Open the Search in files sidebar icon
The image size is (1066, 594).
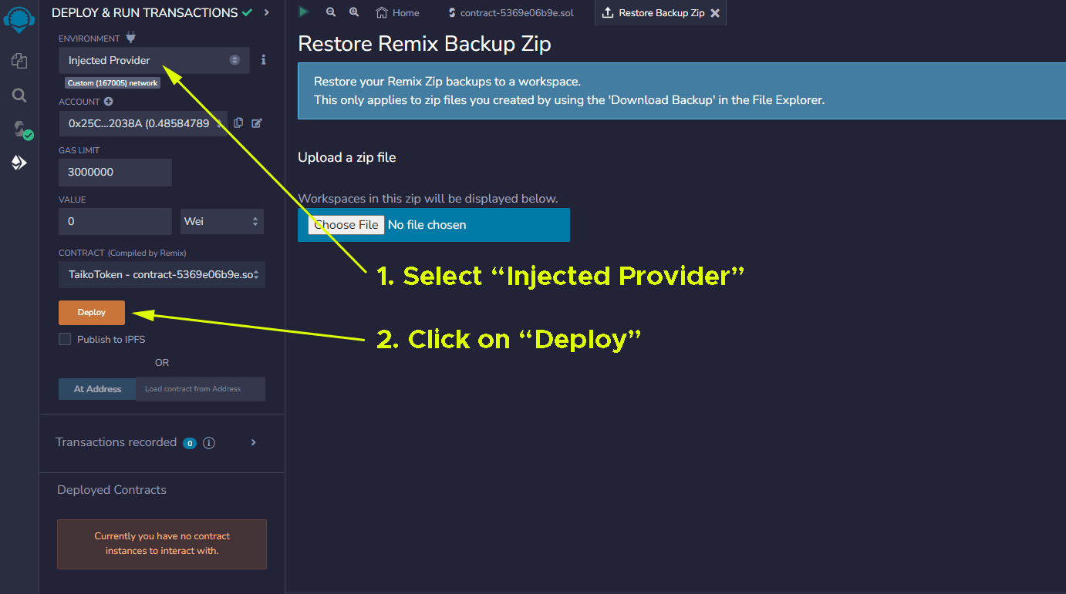point(19,96)
